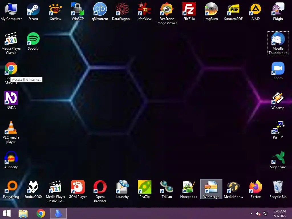This screenshot has width=292, height=219.
Task: Click the taskbar clock showing 5:45 AM
Action: (279, 213)
